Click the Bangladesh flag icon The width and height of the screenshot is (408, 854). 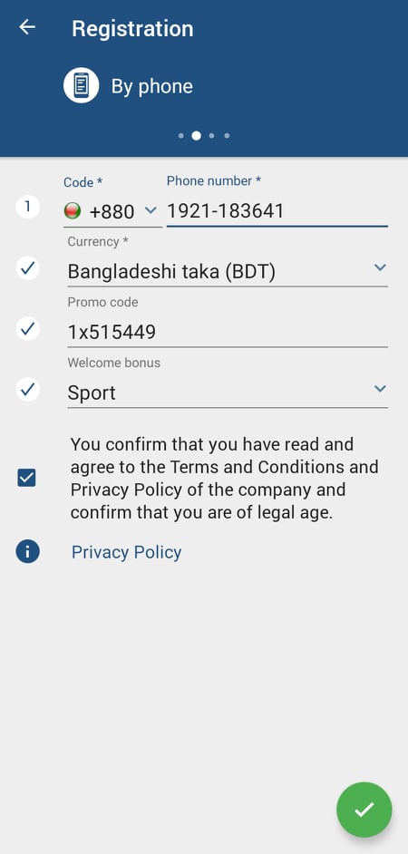click(73, 210)
